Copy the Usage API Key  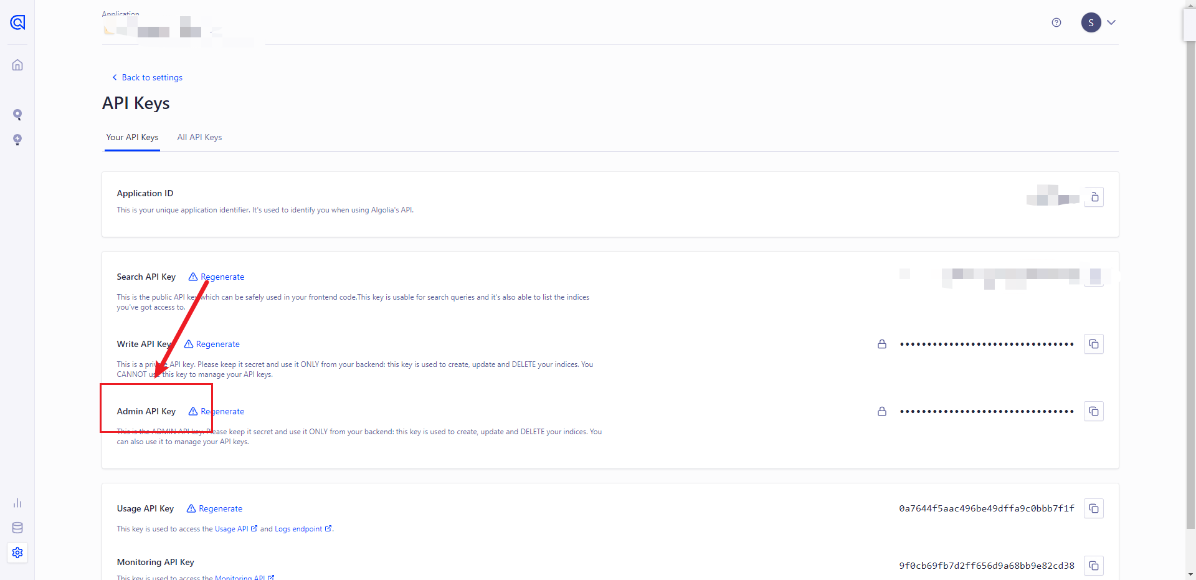tap(1094, 509)
